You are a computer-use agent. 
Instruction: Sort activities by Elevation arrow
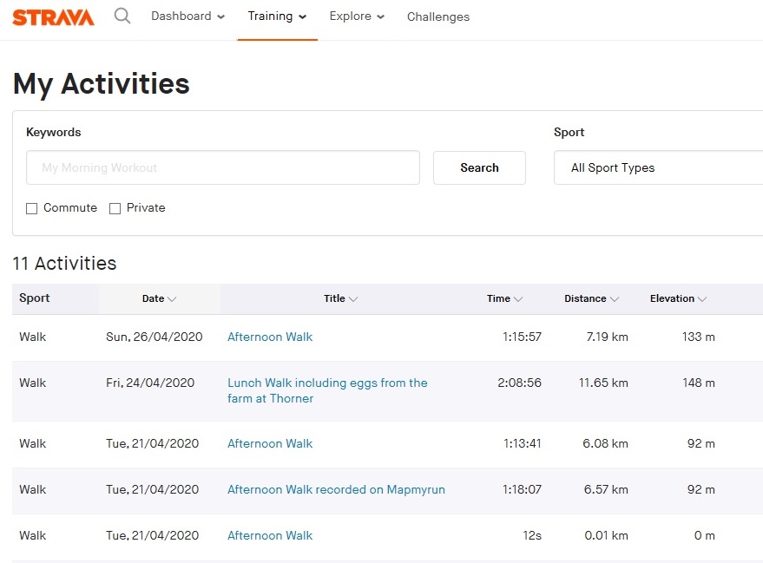pyautogui.click(x=702, y=299)
